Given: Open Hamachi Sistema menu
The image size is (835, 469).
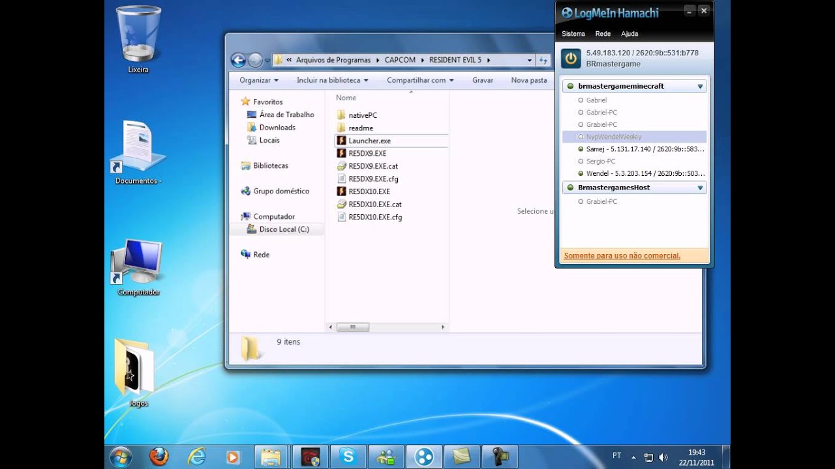Looking at the screenshot, I should (x=573, y=34).
